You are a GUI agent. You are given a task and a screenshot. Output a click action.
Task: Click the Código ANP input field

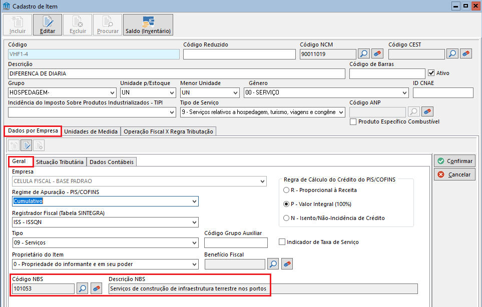click(377, 112)
